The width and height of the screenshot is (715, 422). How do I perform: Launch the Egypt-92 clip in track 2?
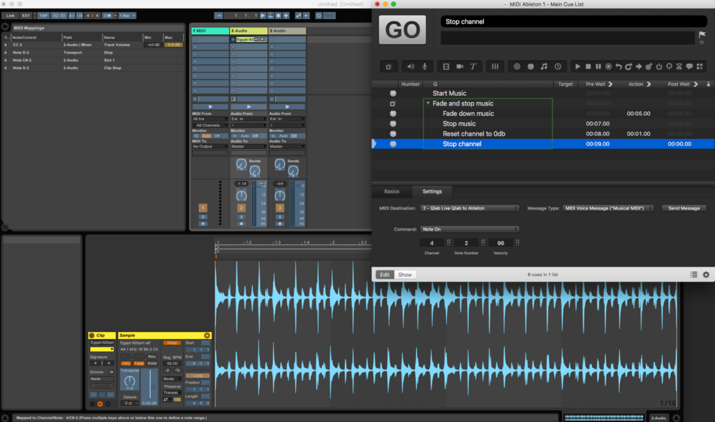pyautogui.click(x=233, y=40)
